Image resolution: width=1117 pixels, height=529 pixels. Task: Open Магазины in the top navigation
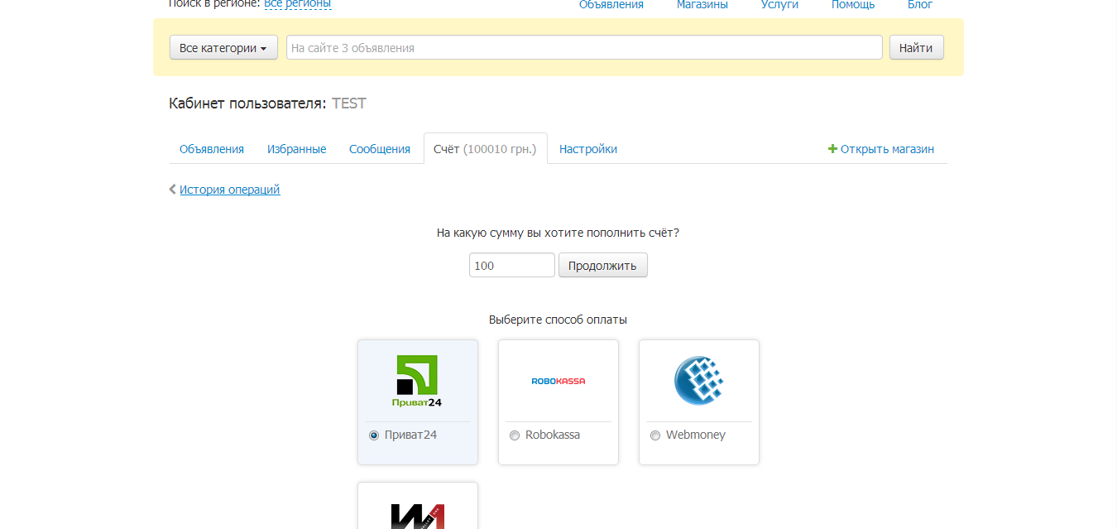tap(702, 5)
